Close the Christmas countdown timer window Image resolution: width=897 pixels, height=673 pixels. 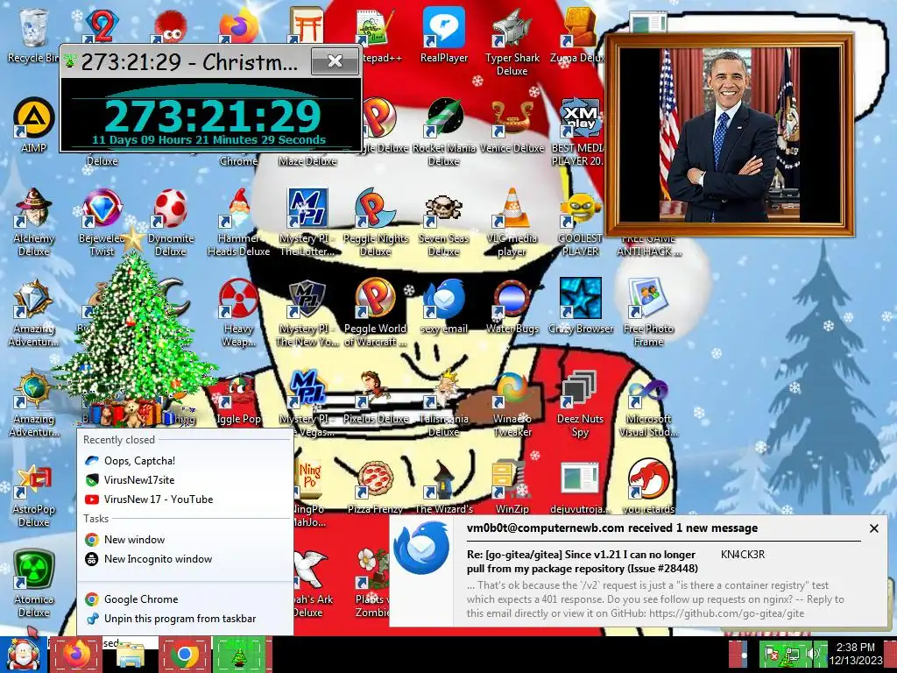(x=335, y=60)
